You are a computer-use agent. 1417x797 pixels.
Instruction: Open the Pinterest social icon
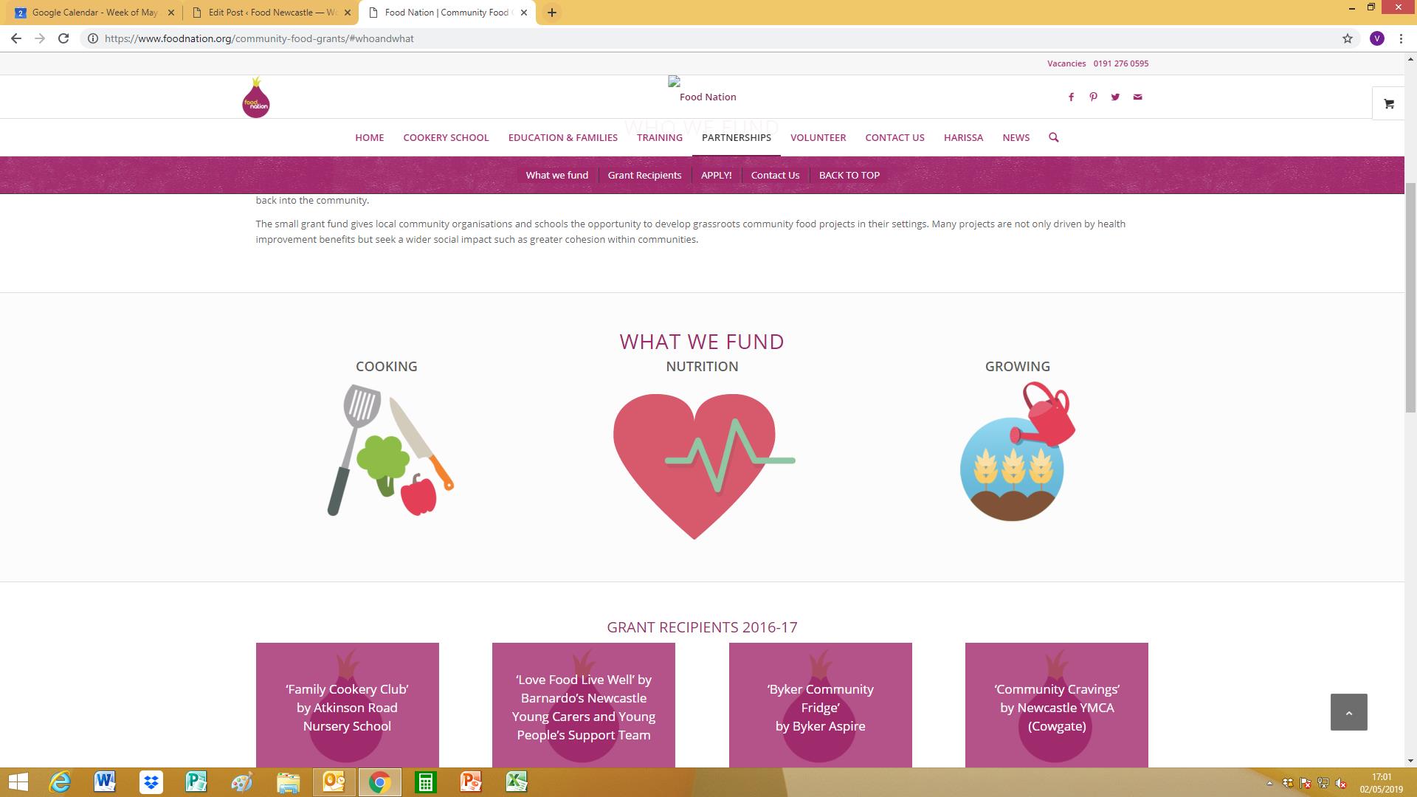(x=1093, y=97)
